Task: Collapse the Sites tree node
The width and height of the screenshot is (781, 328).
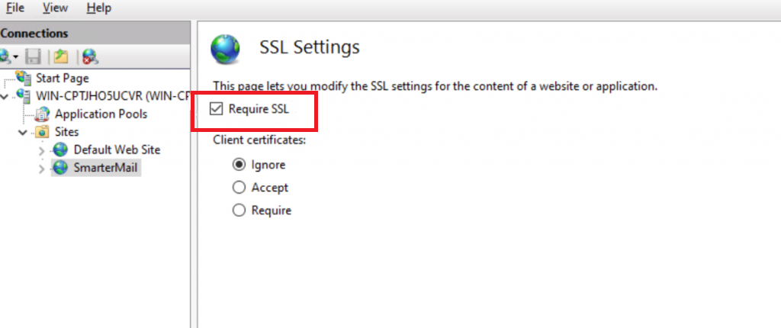Action: (x=22, y=133)
